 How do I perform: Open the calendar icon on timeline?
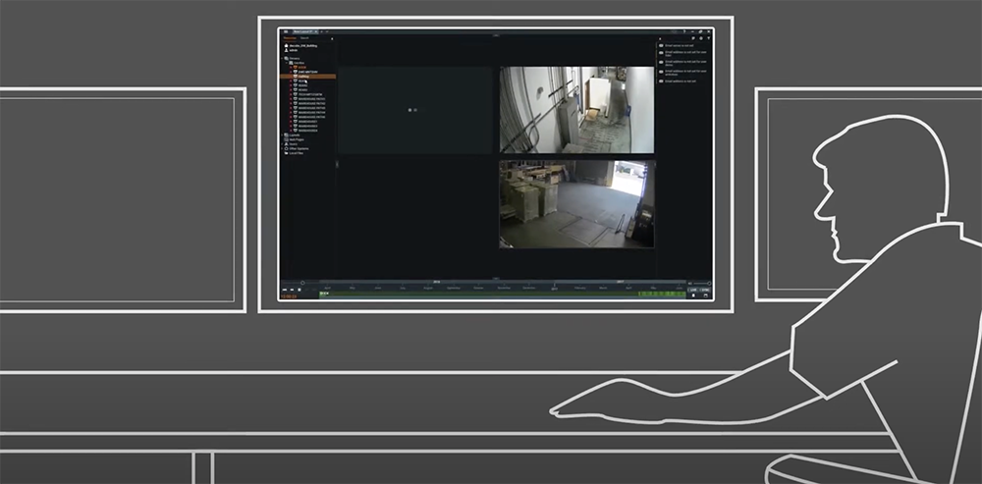(x=705, y=296)
